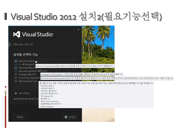Click the disk space required 7.05GB text
The width and height of the screenshot is (174, 130).
[26, 99]
